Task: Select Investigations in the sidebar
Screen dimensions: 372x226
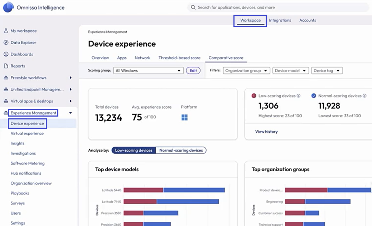Action: coord(23,153)
